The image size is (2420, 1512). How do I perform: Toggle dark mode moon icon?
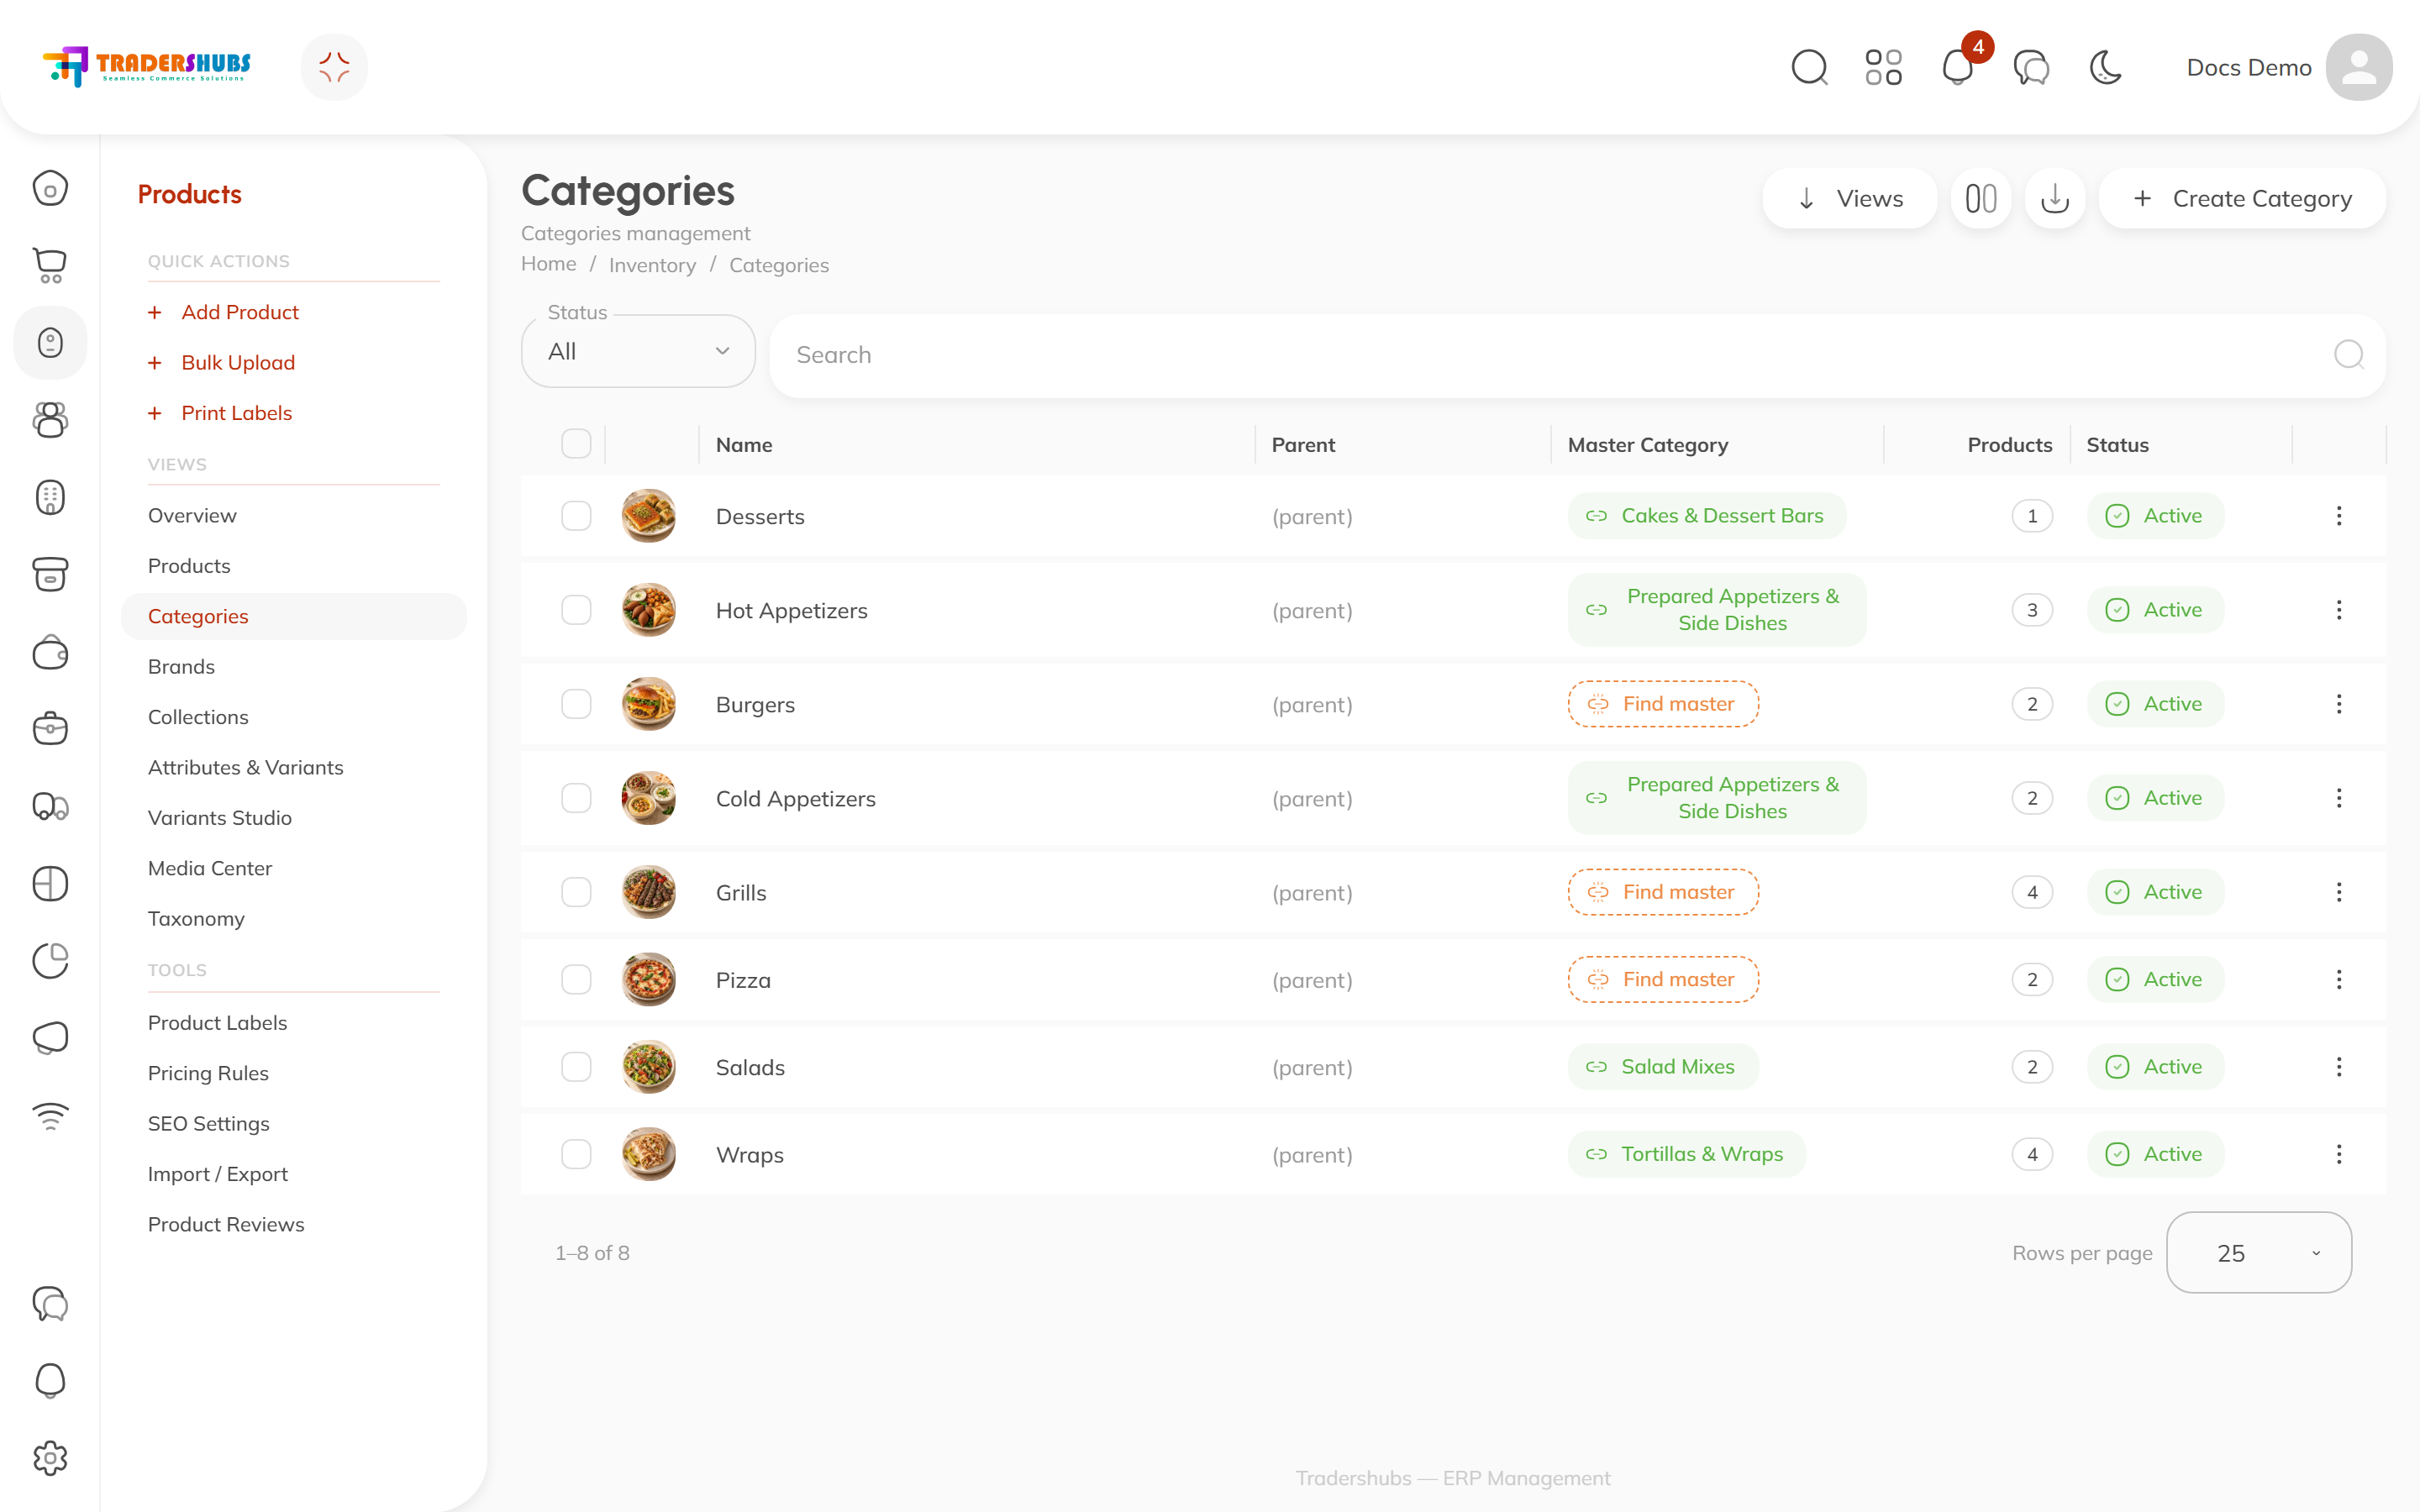pos(2106,68)
